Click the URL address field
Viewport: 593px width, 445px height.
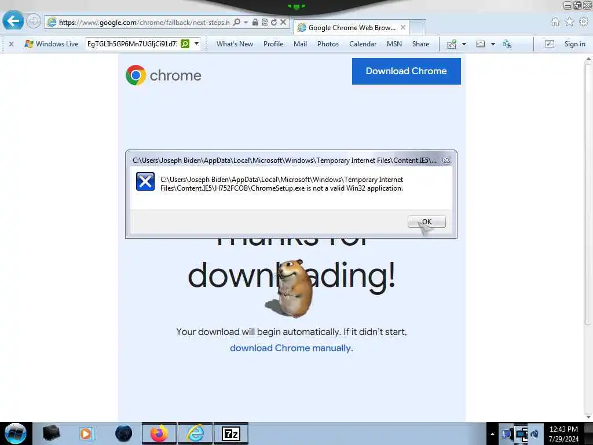(x=144, y=23)
